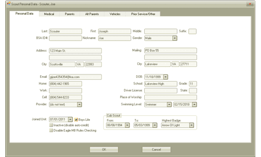
Task: Open the Joined Unit date dropdown
Action: coord(70,119)
